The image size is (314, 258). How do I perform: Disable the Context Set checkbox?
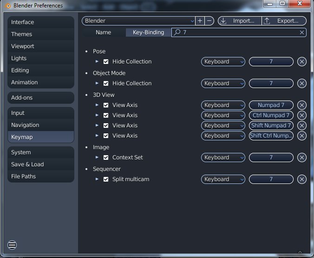coord(106,157)
